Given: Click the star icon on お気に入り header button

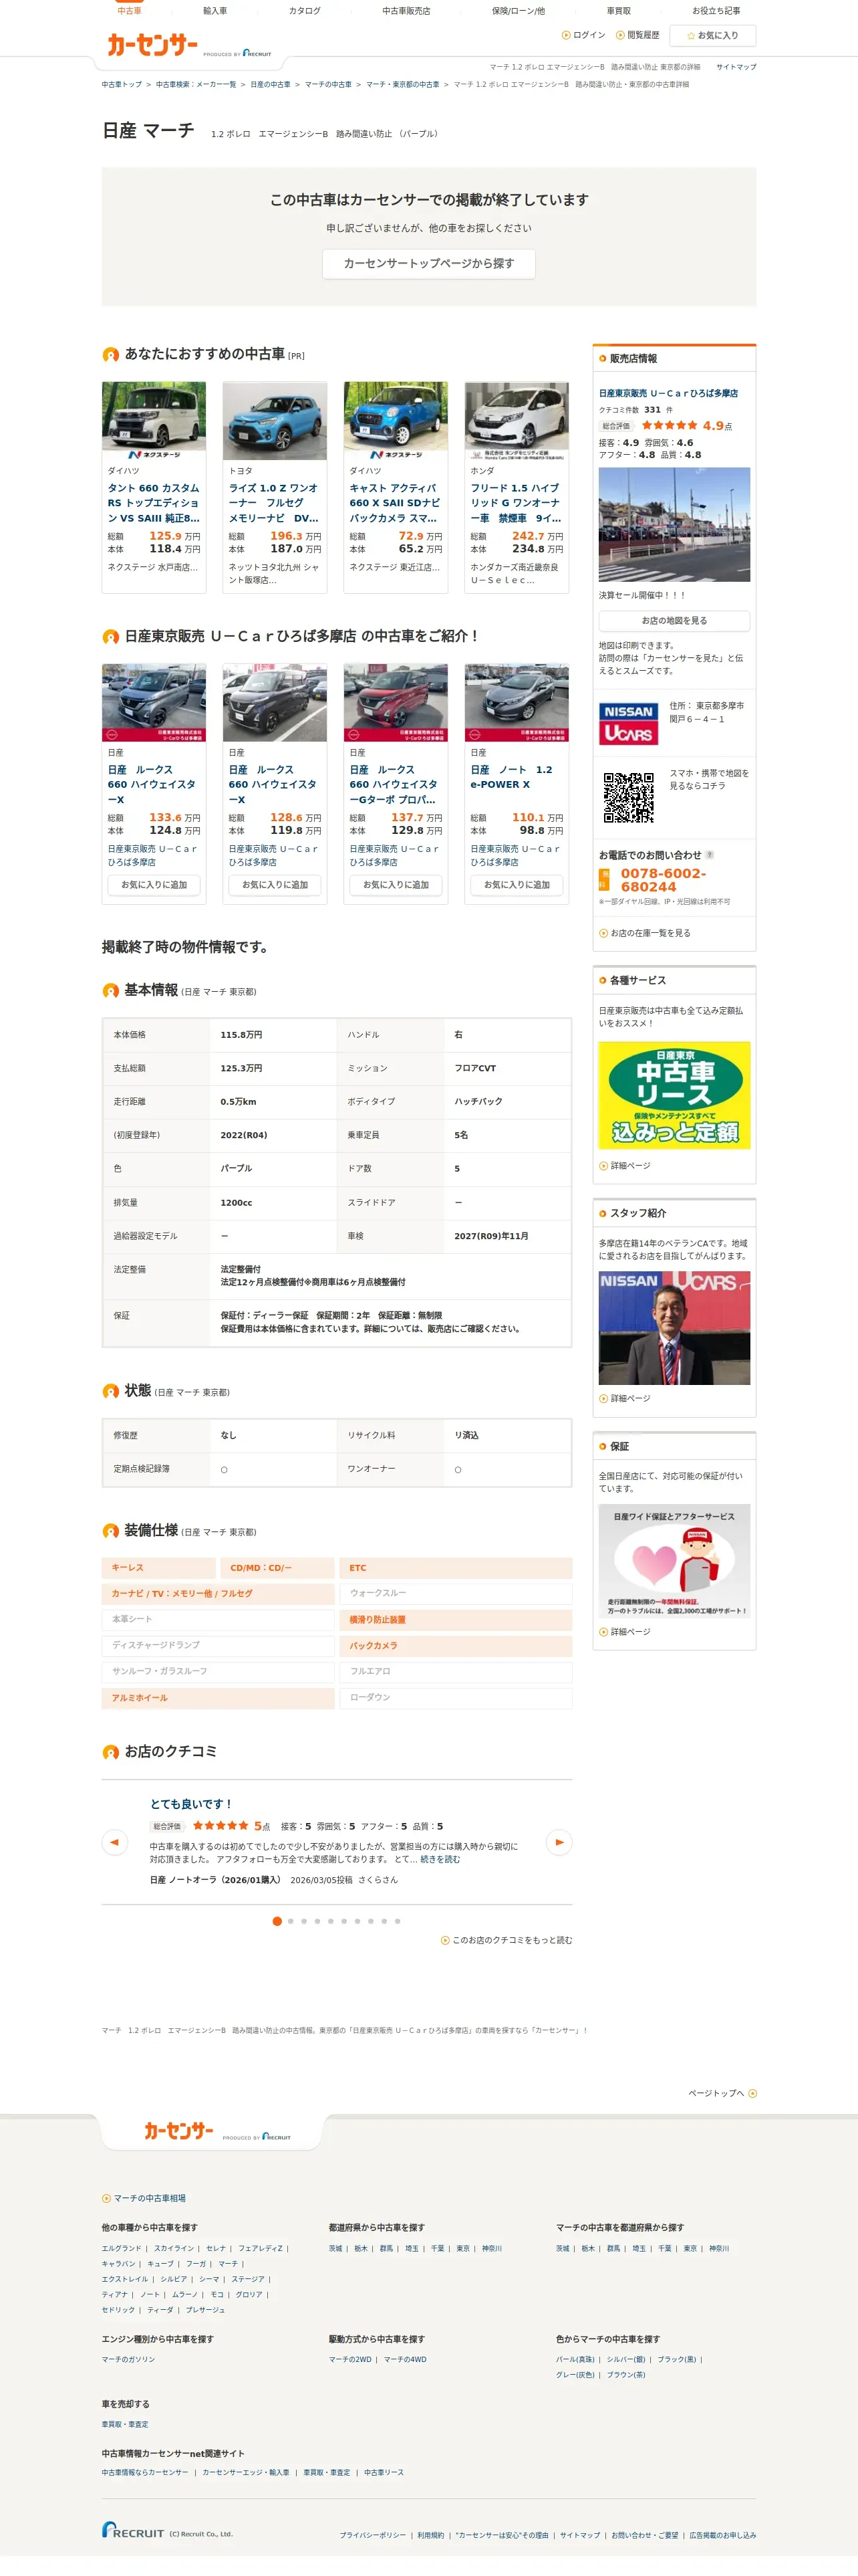Looking at the screenshot, I should (690, 36).
